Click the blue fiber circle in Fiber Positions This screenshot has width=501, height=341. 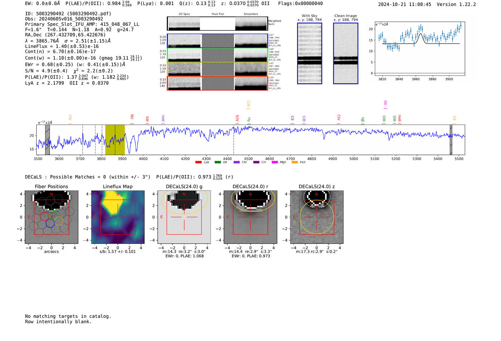point(50,223)
